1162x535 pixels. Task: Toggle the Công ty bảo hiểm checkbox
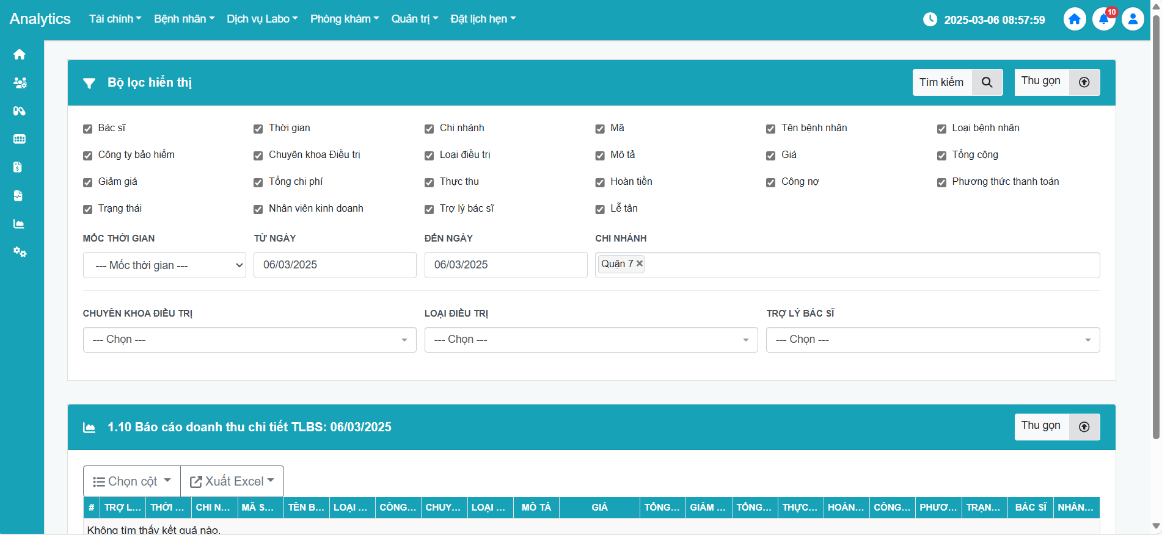[x=87, y=156]
